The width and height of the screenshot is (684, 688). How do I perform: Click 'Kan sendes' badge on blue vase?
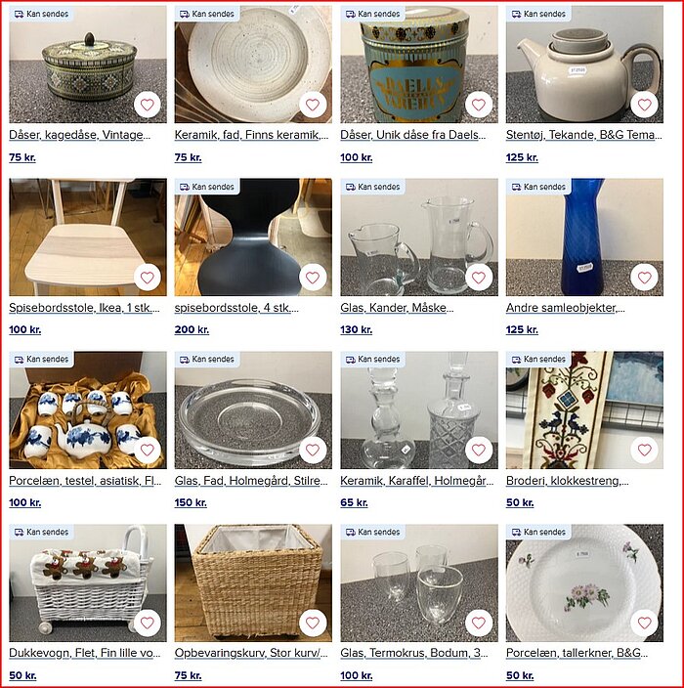click(x=538, y=187)
